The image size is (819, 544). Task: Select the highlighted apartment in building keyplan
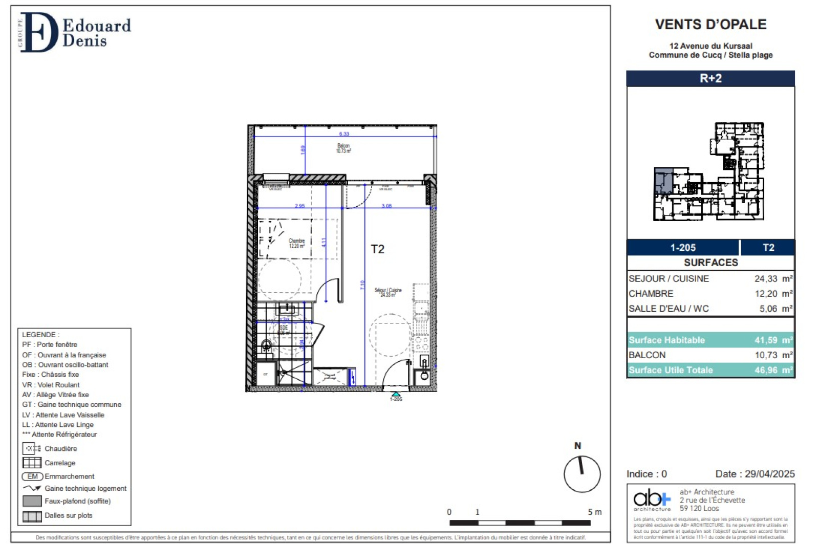point(663,181)
